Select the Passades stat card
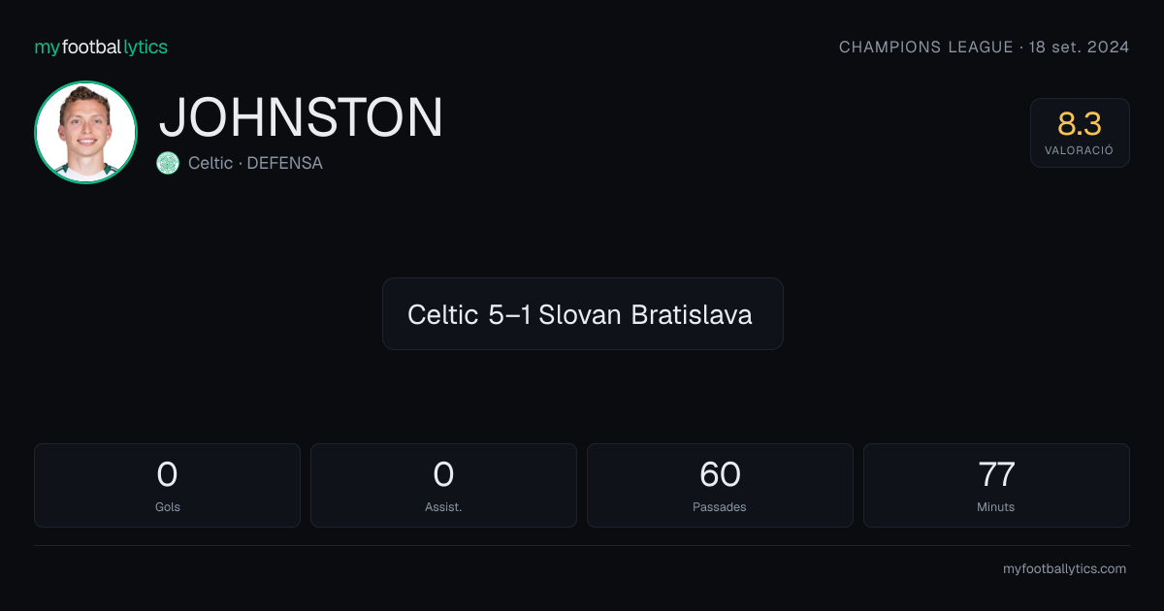The height and width of the screenshot is (611, 1164). pyautogui.click(x=720, y=485)
